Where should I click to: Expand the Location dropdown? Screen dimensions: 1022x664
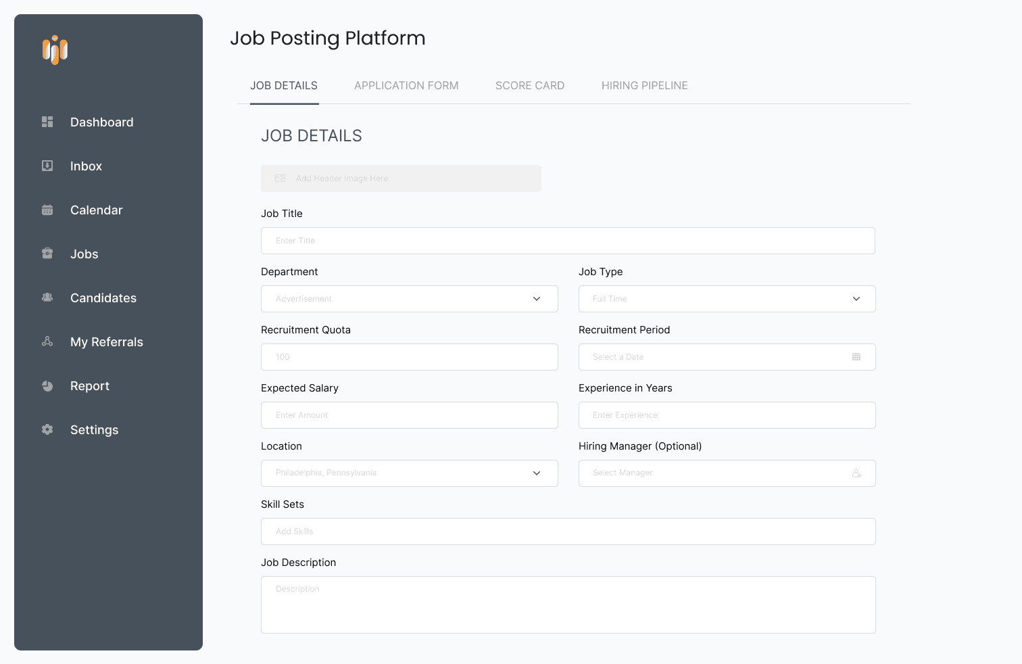tap(537, 473)
